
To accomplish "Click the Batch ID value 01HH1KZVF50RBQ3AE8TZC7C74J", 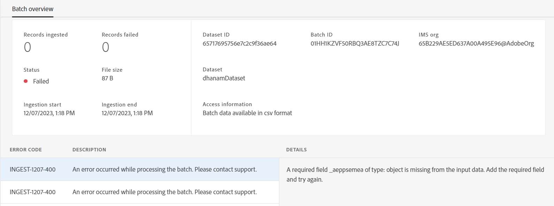I will click(355, 43).
